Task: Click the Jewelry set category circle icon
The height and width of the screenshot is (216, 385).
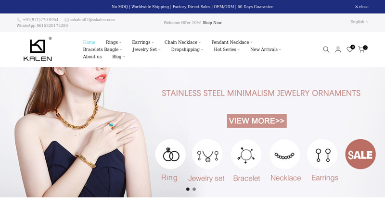Action: (x=207, y=154)
